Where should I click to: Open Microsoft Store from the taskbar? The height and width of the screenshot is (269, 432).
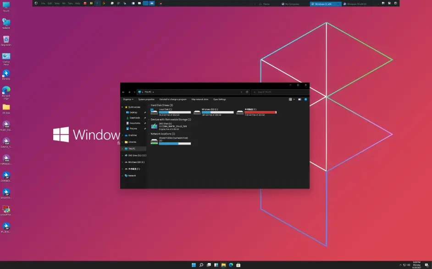238,265
